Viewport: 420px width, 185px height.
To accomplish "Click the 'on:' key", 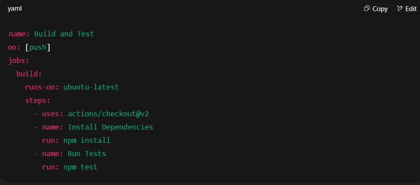I will [x=14, y=47].
